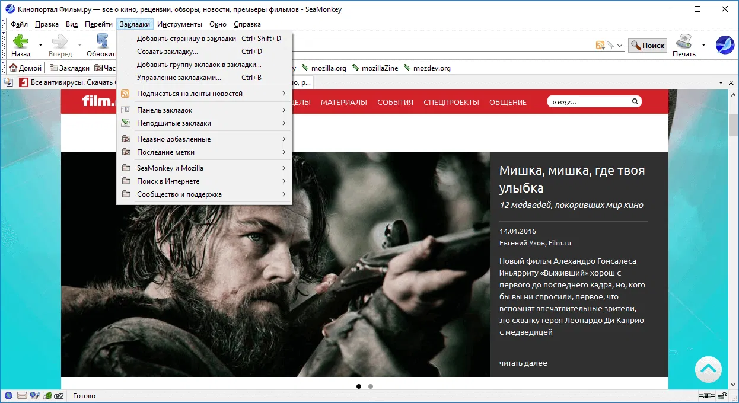Click the new tab icon left of tabs
Screen dimensions: 739x403
8,82
